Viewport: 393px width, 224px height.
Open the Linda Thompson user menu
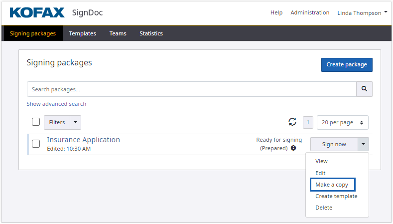(x=362, y=13)
